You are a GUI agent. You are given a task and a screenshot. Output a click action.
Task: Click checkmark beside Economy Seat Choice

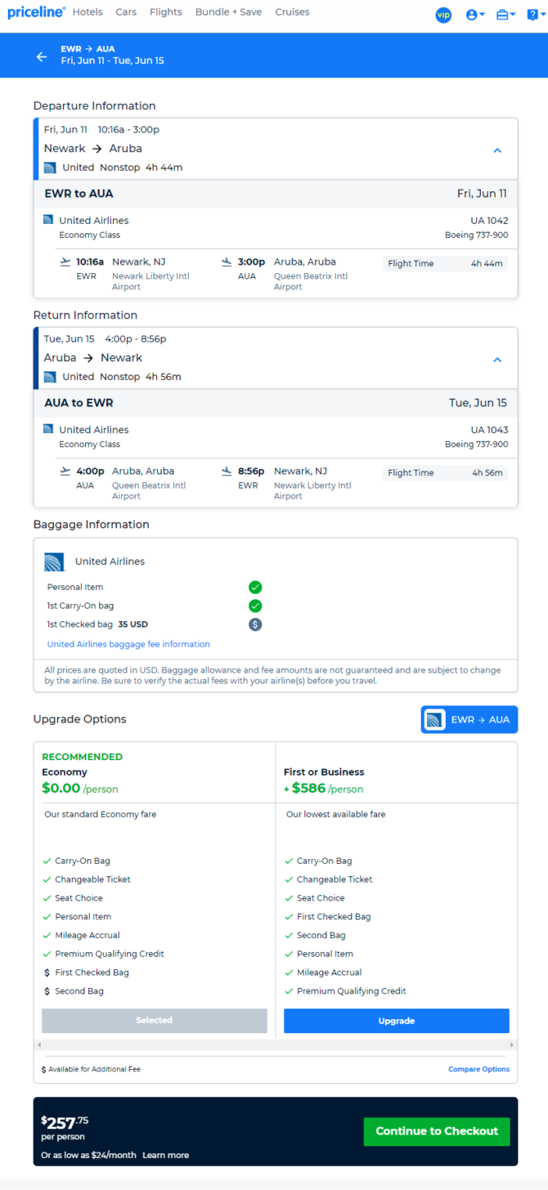click(x=47, y=898)
